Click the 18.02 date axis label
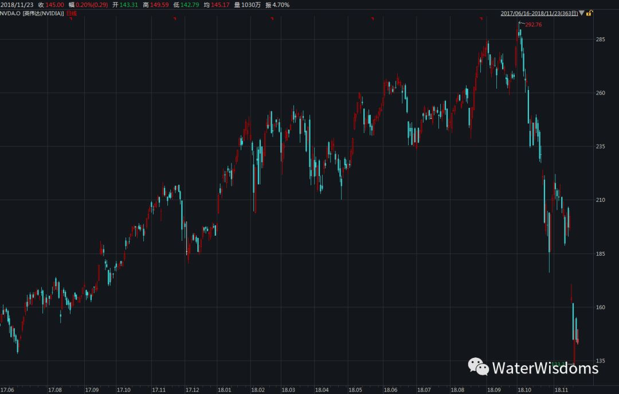 click(258, 390)
